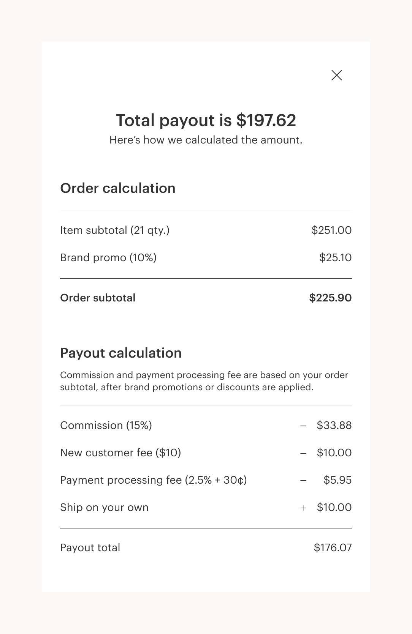The width and height of the screenshot is (412, 634).
Task: Click the $5.95 processing fee amount
Action: click(x=338, y=480)
